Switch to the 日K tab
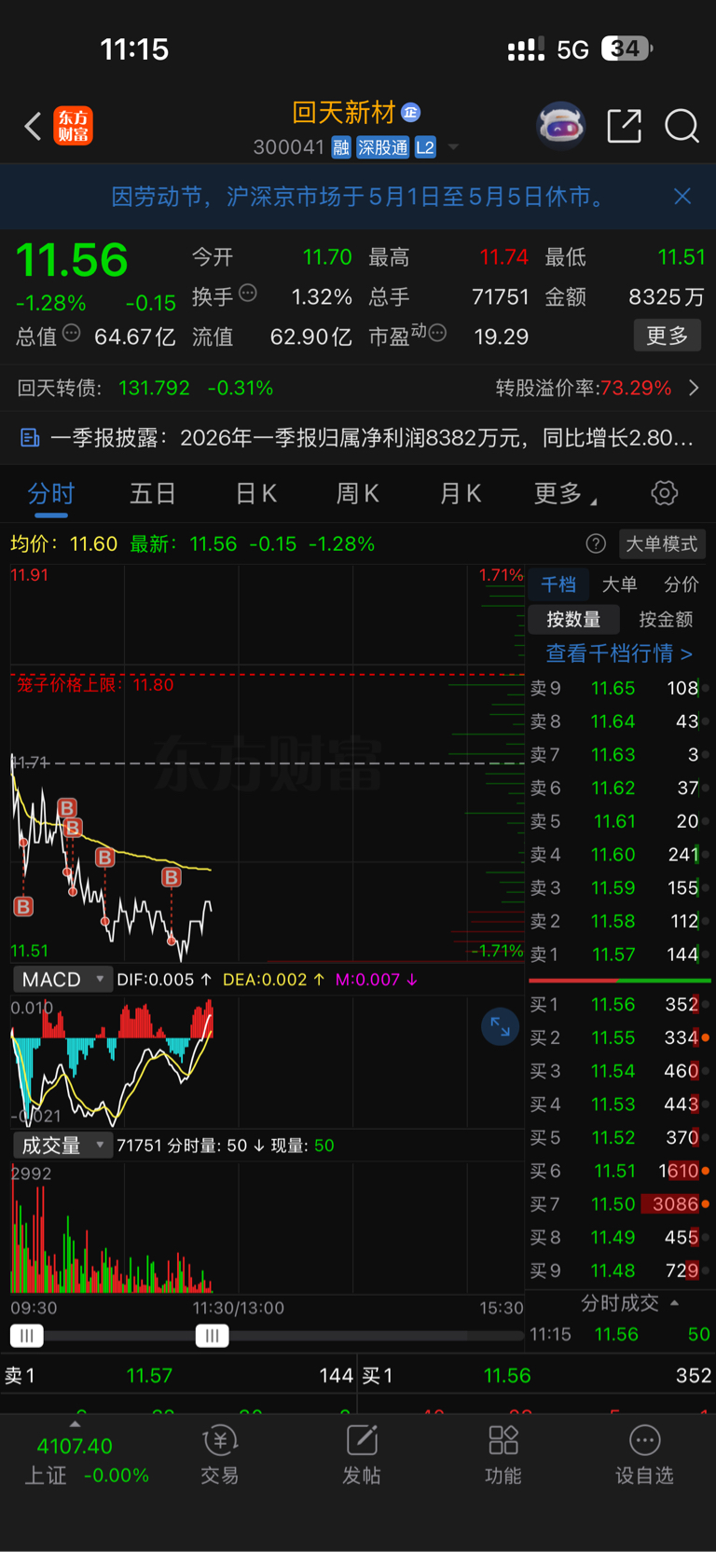The height and width of the screenshot is (1552, 716). point(255,493)
